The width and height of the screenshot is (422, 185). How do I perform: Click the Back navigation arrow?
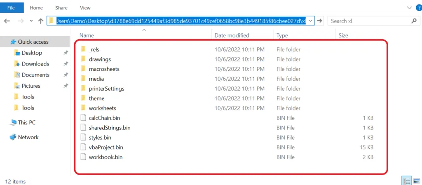point(7,21)
